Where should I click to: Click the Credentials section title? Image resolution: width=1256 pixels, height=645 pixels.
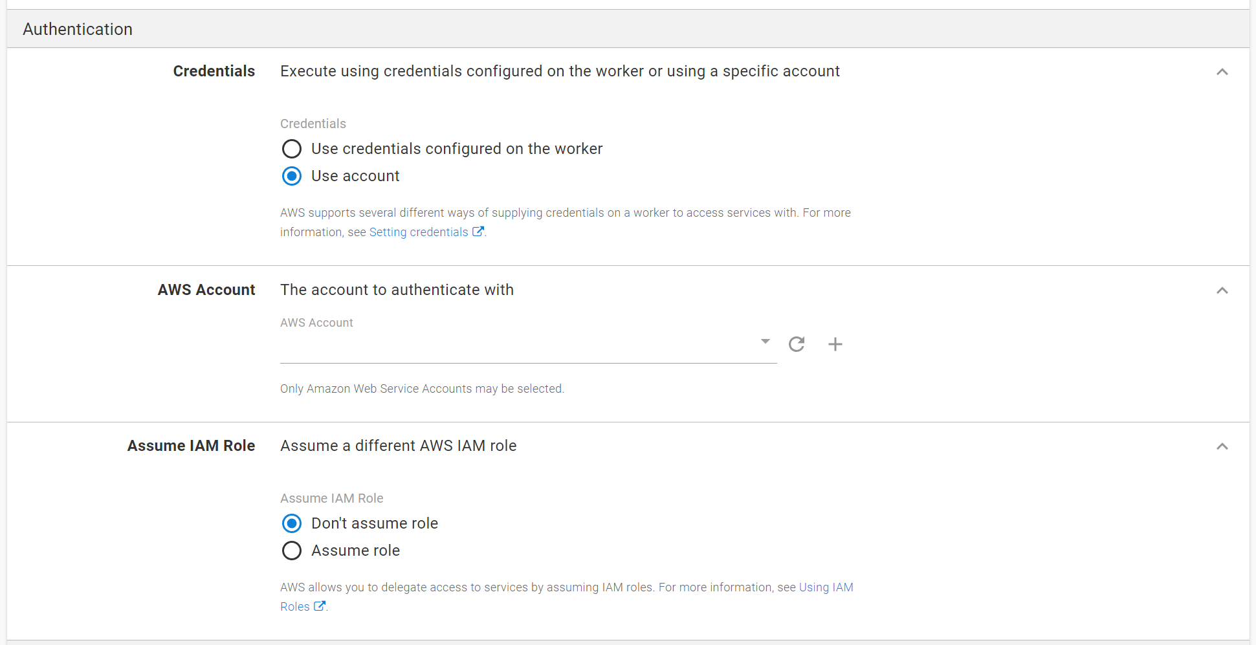click(214, 71)
